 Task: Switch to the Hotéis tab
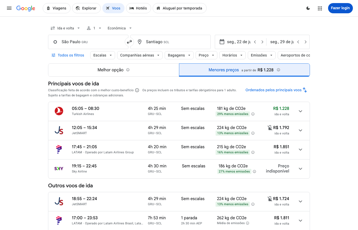[138, 8]
